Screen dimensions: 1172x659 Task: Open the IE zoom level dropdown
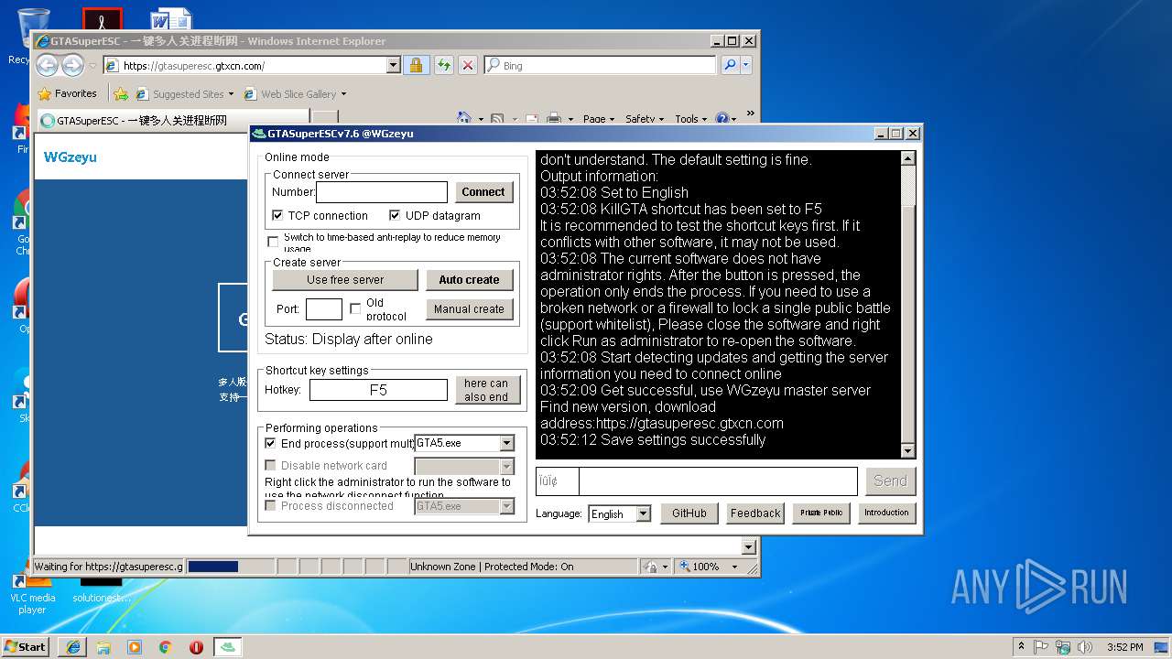coord(733,567)
